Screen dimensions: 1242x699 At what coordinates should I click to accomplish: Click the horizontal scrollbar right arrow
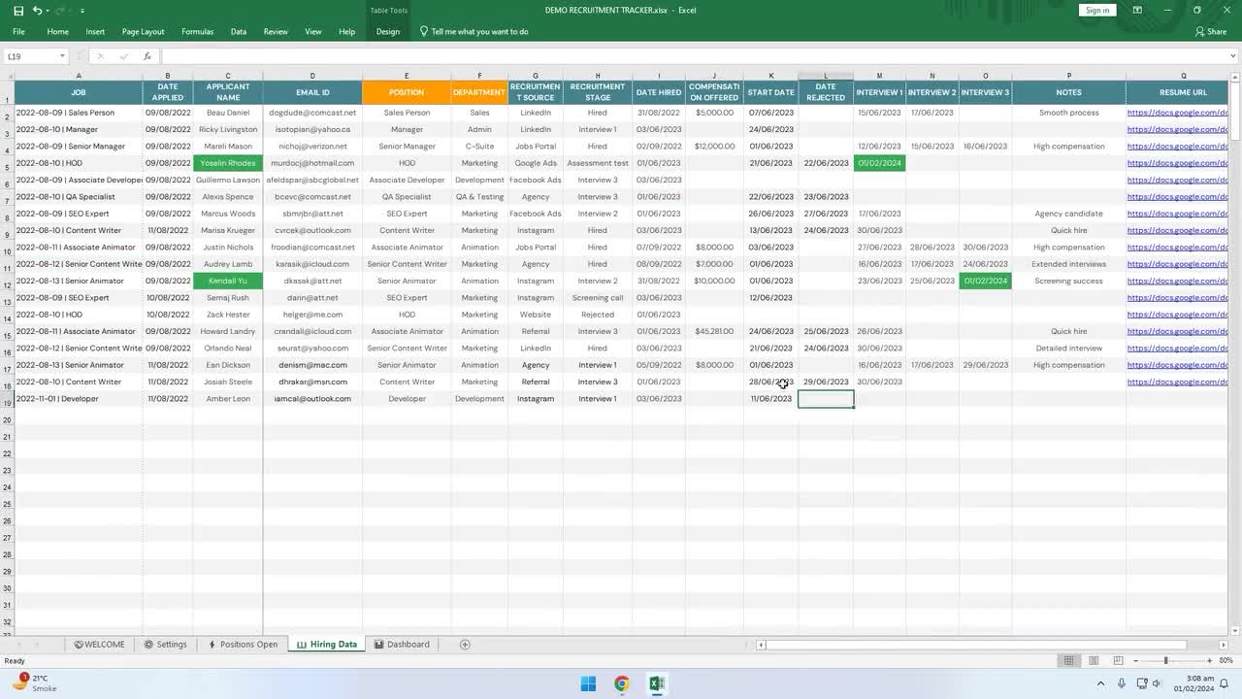(x=1224, y=645)
